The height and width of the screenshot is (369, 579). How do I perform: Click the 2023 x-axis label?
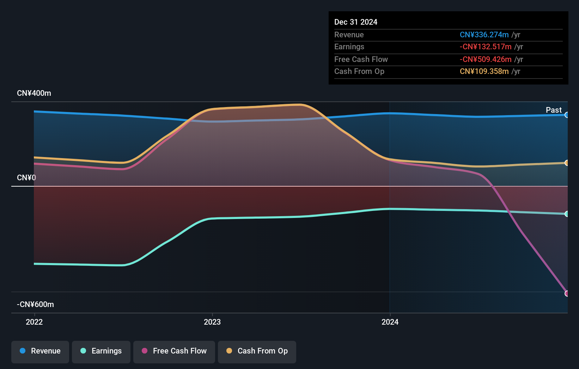coord(212,322)
